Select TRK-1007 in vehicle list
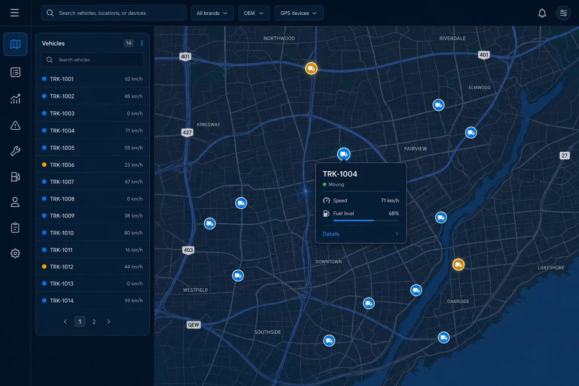The width and height of the screenshot is (579, 386). [92, 182]
